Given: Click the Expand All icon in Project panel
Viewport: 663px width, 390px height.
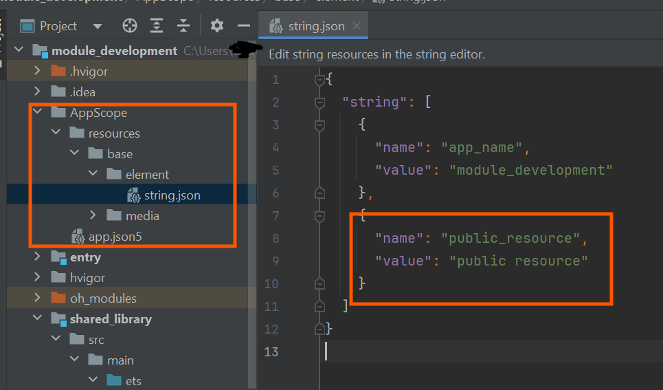Looking at the screenshot, I should 157,26.
